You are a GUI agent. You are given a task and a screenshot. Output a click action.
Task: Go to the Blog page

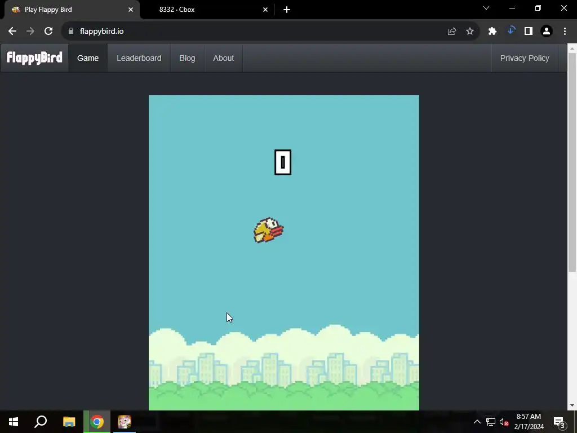point(187,58)
